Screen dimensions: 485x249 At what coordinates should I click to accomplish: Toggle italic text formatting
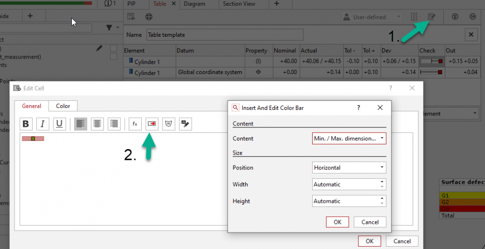pos(43,124)
